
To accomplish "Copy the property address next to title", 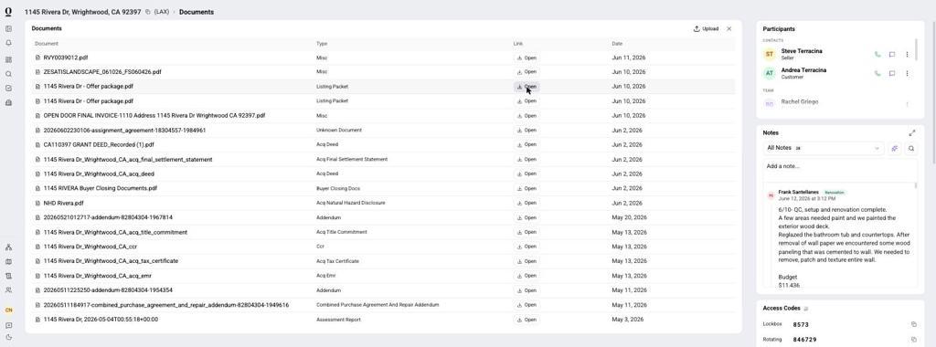I will coord(147,12).
